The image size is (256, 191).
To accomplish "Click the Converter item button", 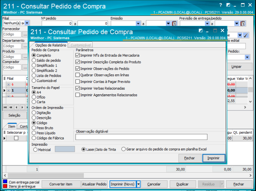I will [x=61, y=184].
